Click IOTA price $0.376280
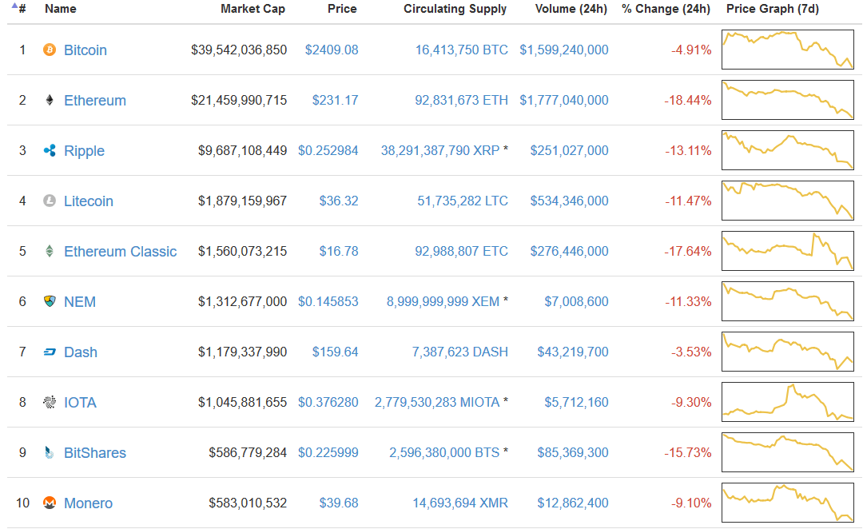Image resolution: width=863 pixels, height=529 pixels. click(x=328, y=403)
